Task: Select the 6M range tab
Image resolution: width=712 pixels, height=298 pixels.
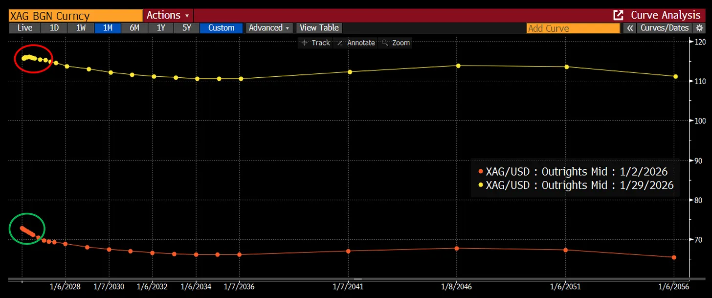Action: click(134, 28)
